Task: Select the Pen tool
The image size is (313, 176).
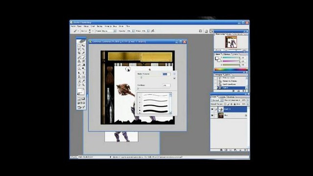Action: [79, 77]
